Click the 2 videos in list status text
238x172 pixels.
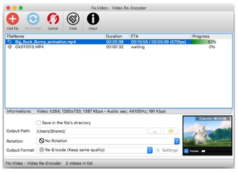click(x=79, y=163)
